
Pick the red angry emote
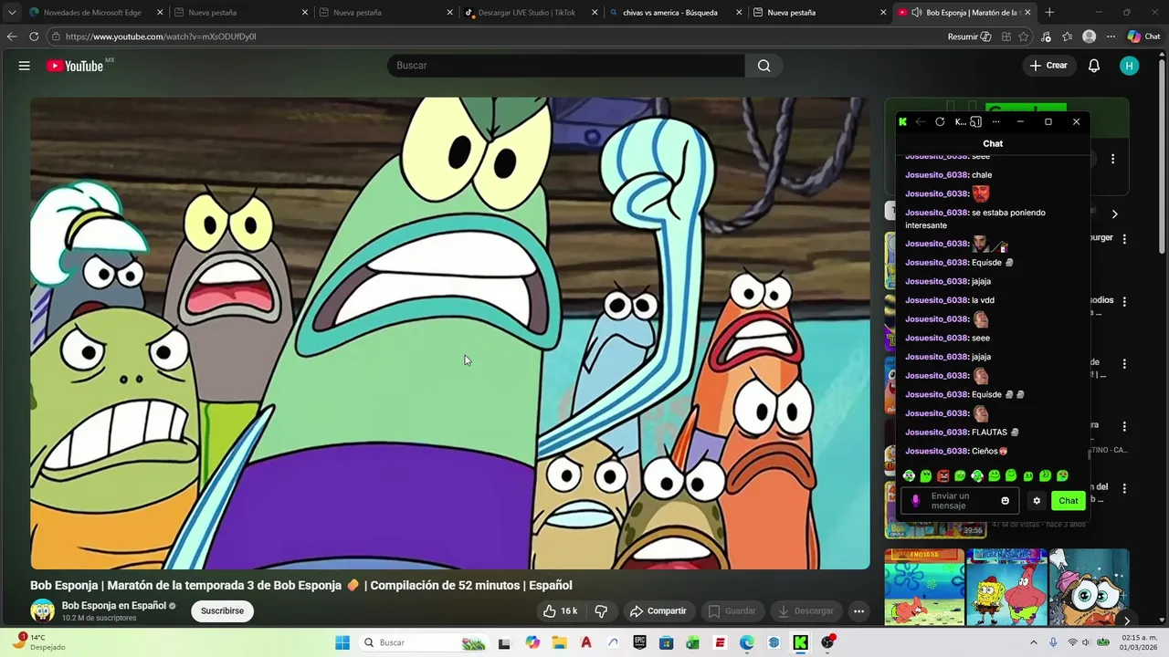point(943,475)
